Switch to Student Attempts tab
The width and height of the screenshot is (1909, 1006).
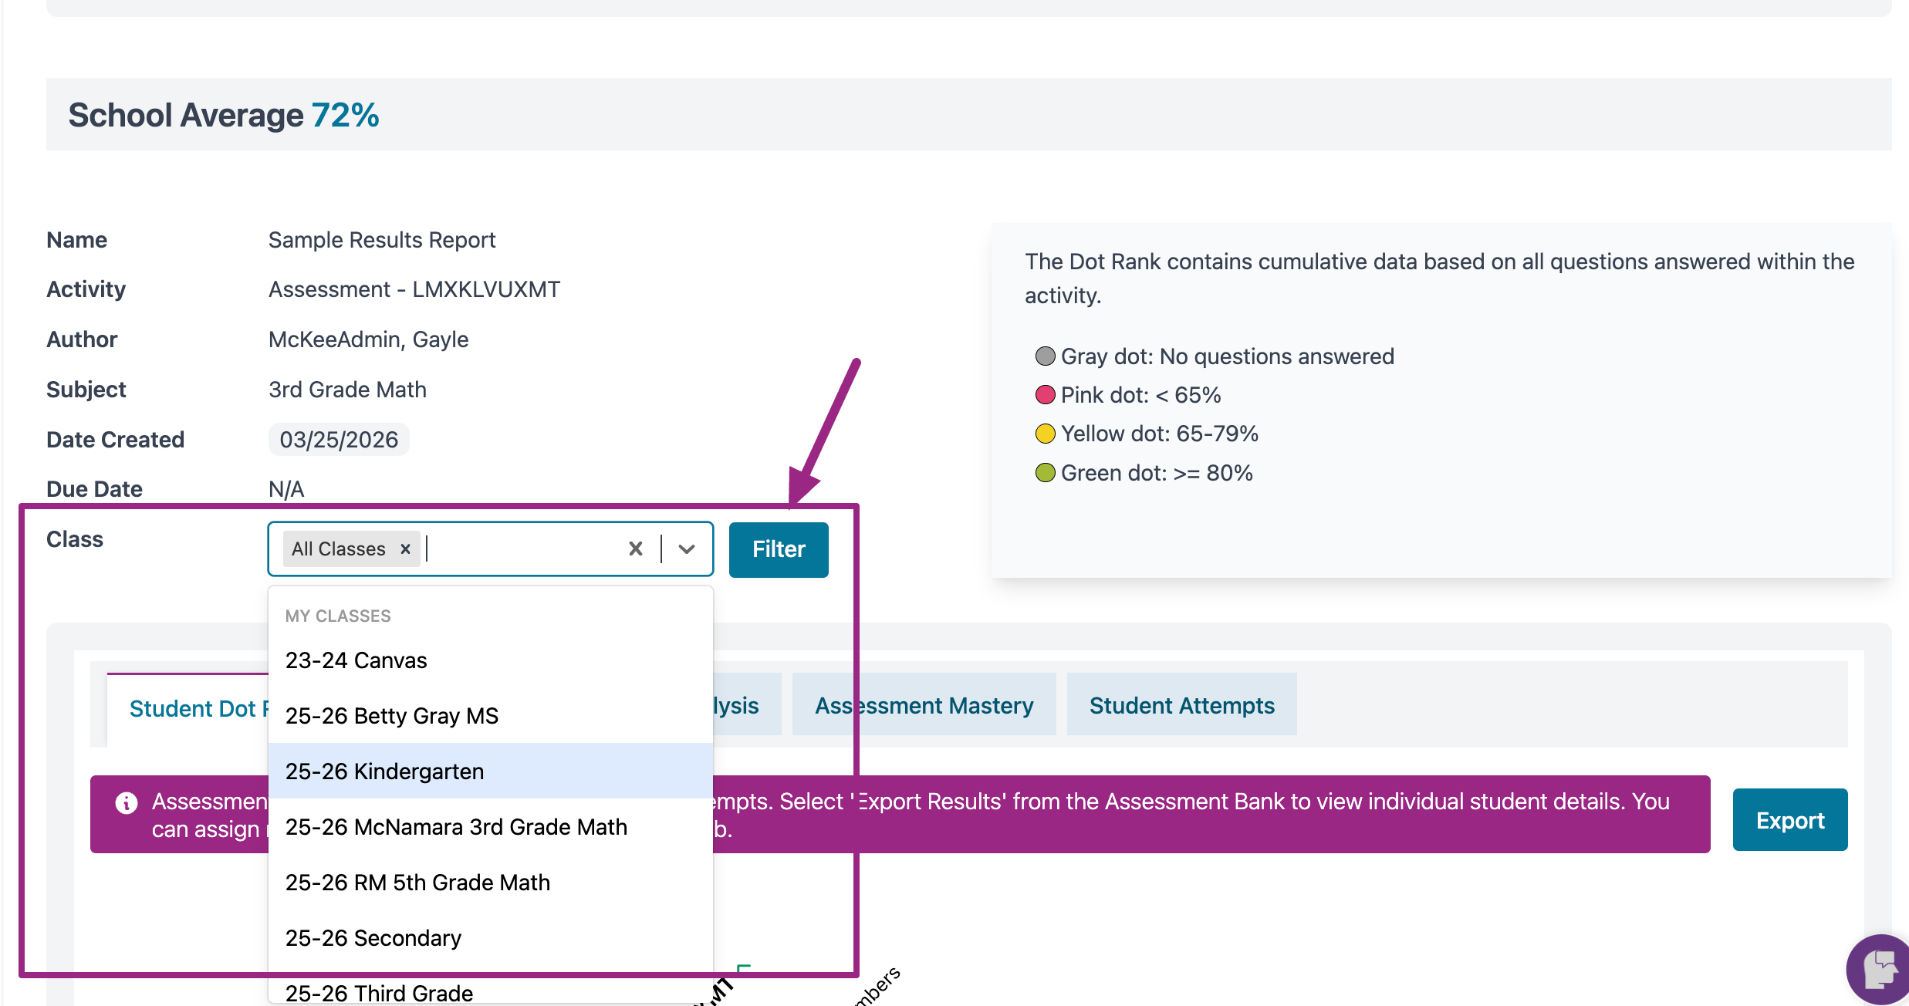pyautogui.click(x=1181, y=705)
